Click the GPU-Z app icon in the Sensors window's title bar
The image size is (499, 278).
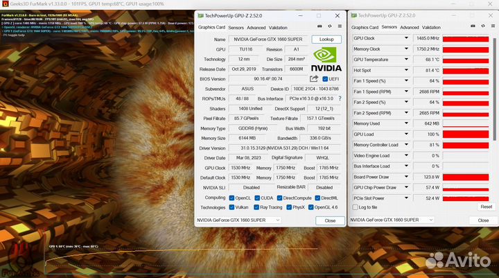point(353,15)
